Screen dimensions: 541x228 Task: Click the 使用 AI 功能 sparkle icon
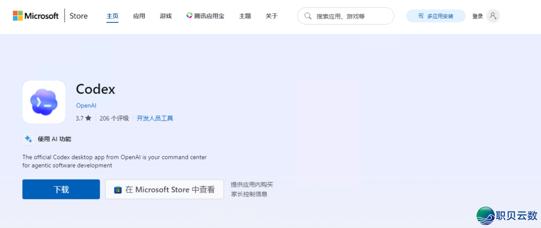(28, 139)
